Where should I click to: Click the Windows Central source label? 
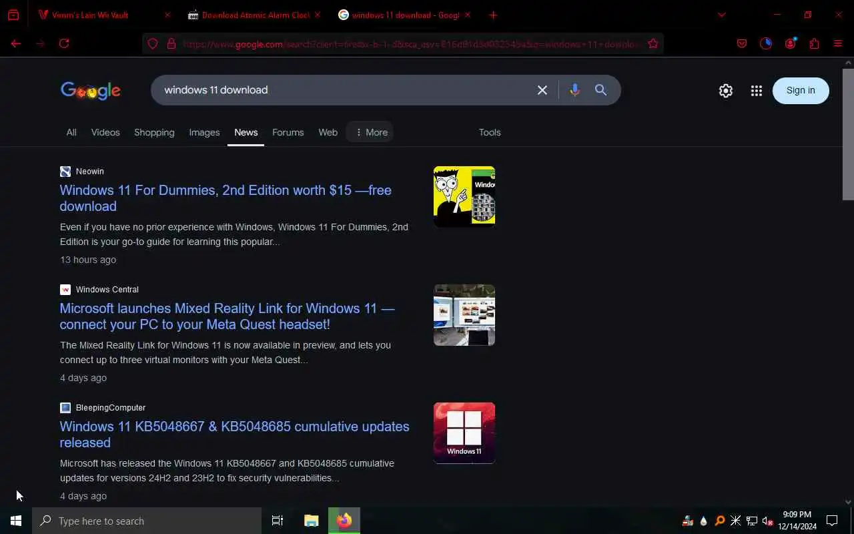point(107,290)
